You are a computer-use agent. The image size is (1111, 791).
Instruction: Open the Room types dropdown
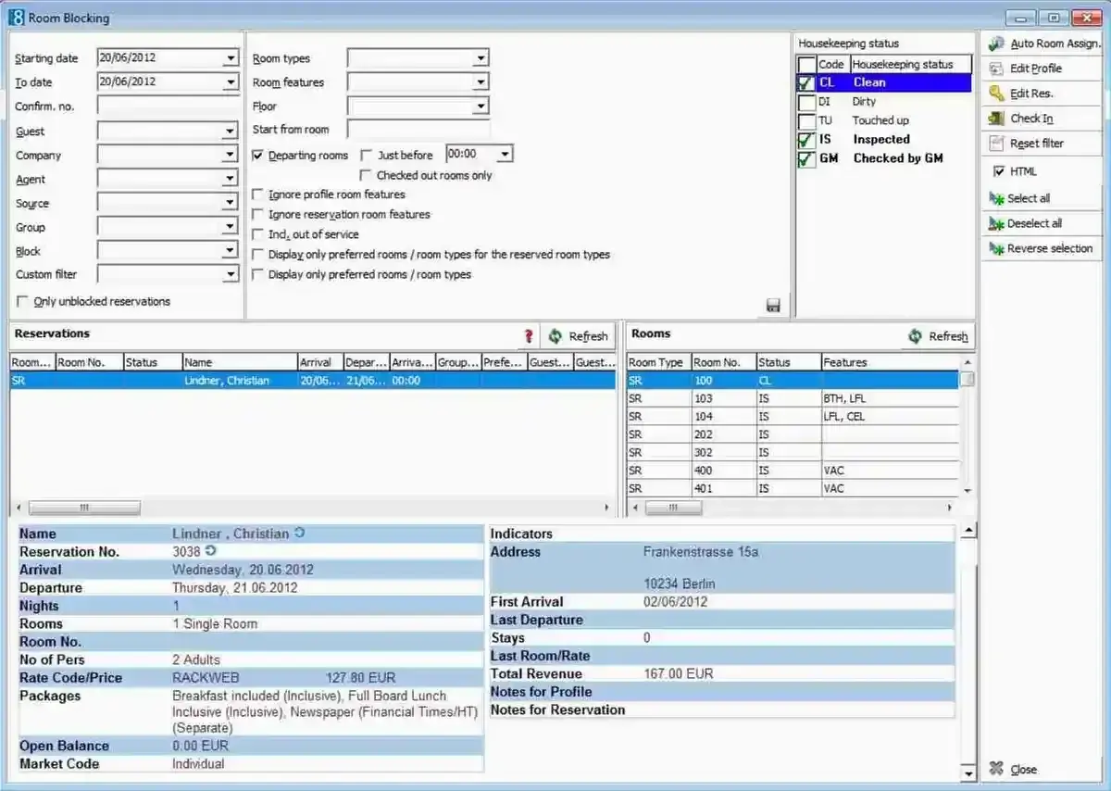pos(481,57)
